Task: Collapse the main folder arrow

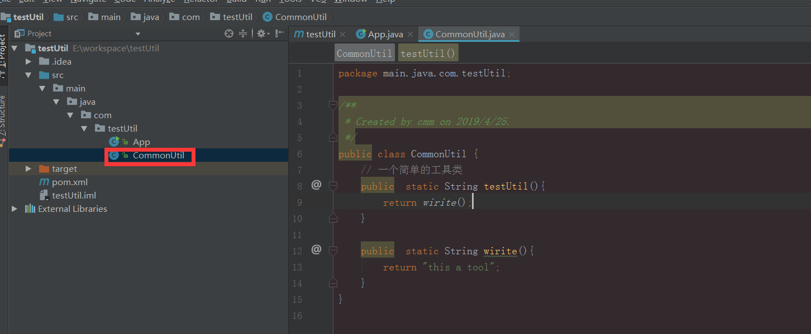Action: point(42,88)
